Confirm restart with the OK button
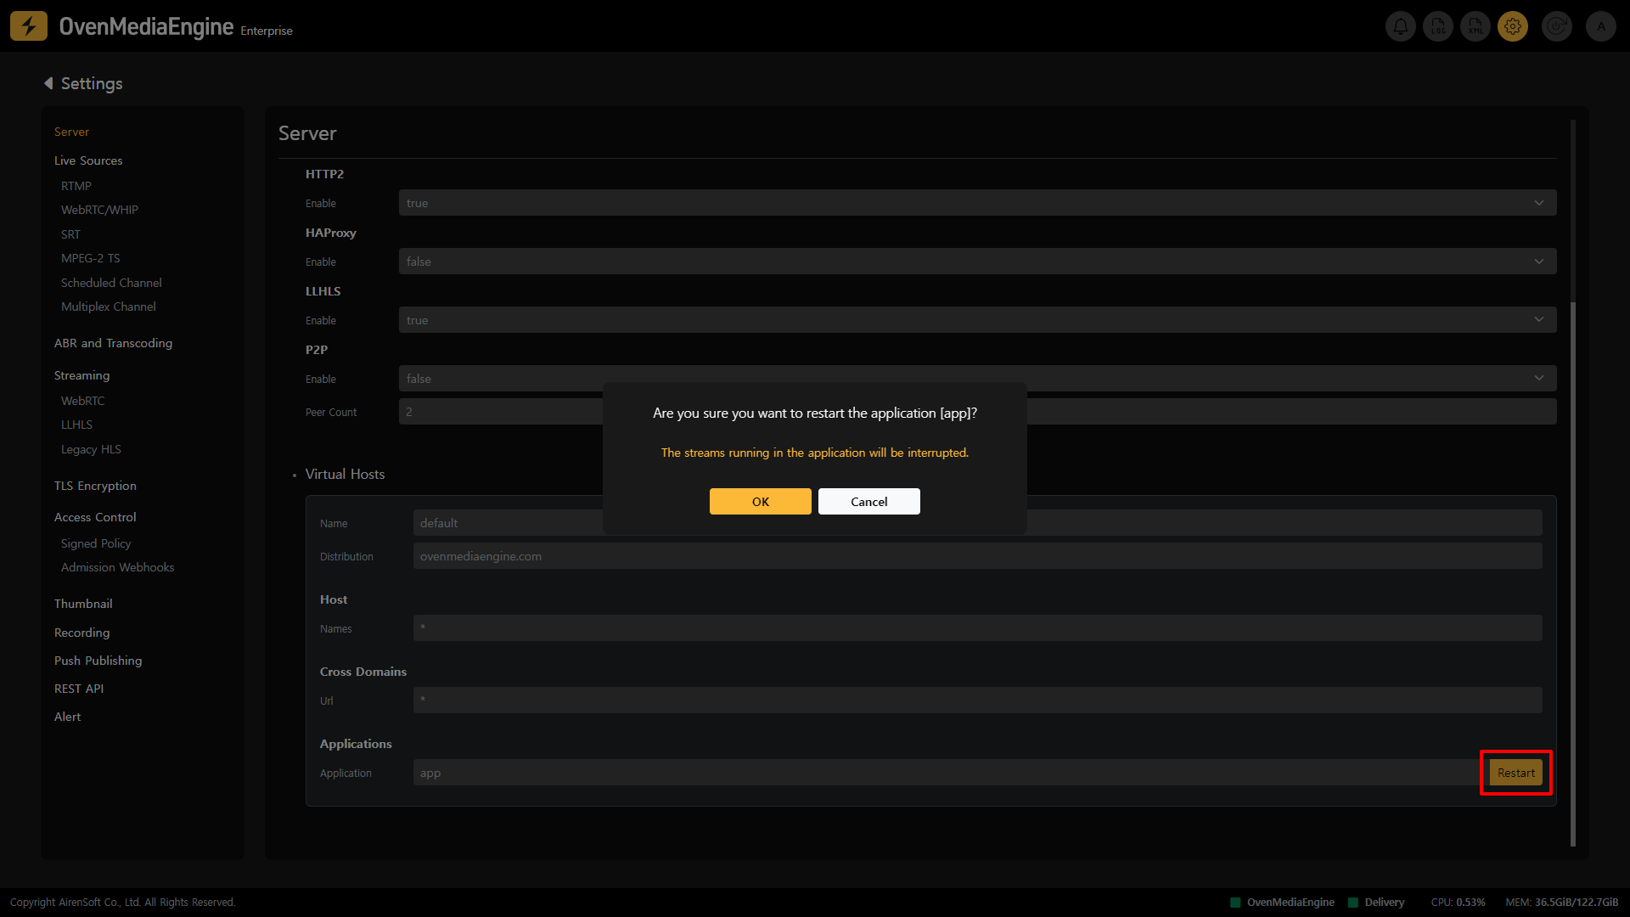The image size is (1630, 917). click(x=760, y=502)
